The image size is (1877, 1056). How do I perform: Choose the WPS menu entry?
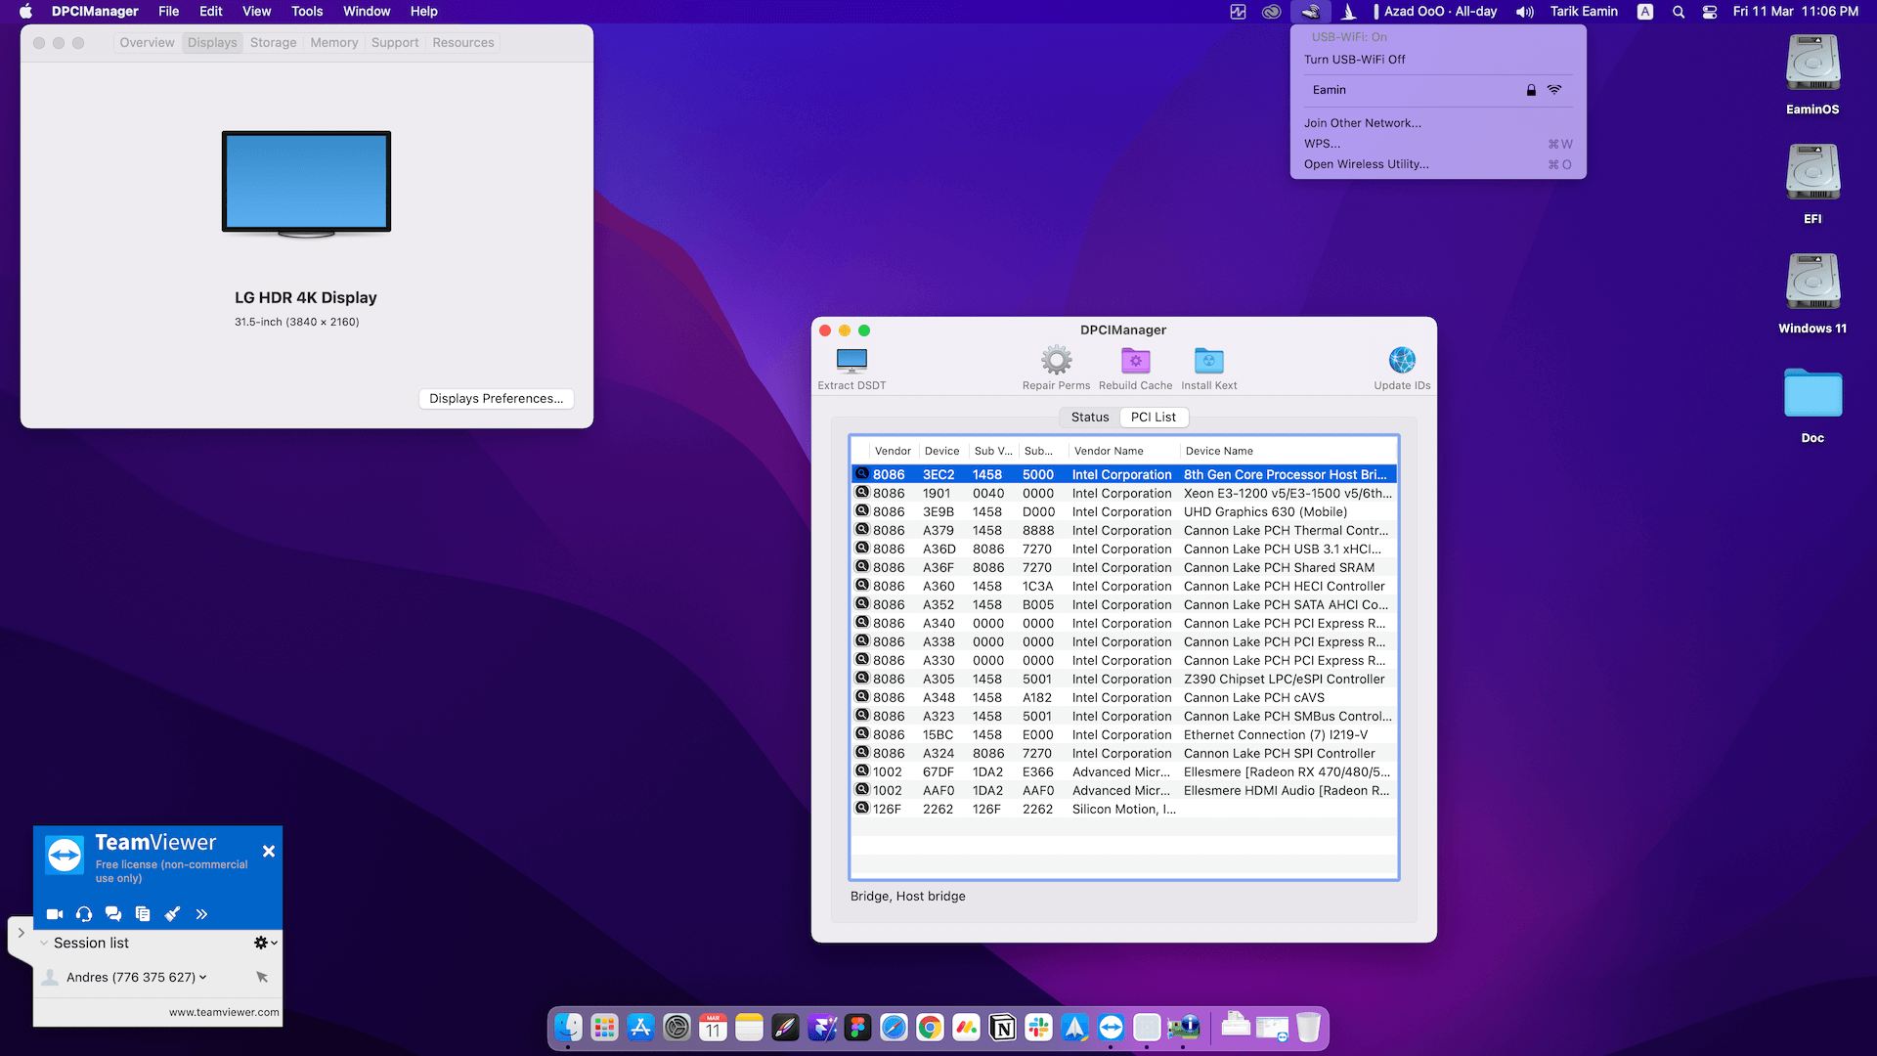pos(1438,144)
